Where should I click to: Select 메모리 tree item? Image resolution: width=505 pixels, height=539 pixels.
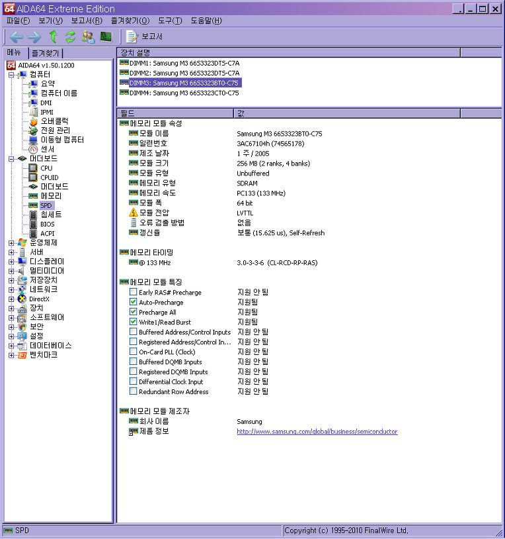(51, 196)
